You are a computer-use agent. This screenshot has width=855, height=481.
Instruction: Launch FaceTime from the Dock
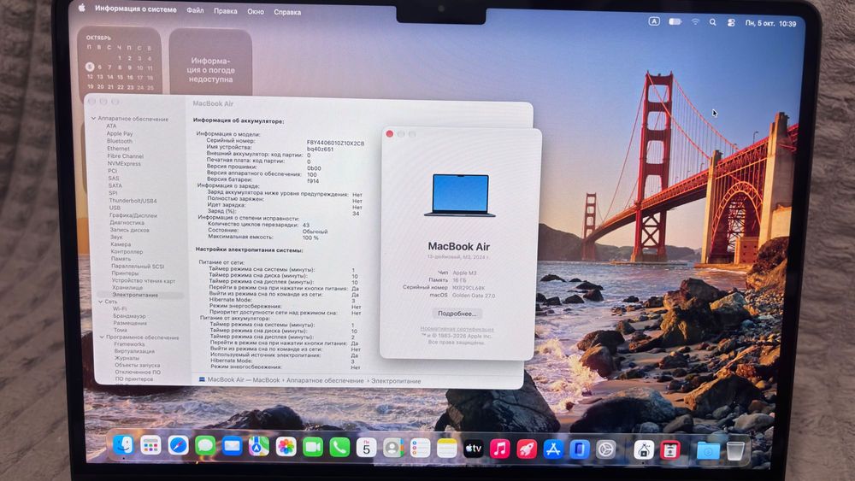pyautogui.click(x=312, y=448)
